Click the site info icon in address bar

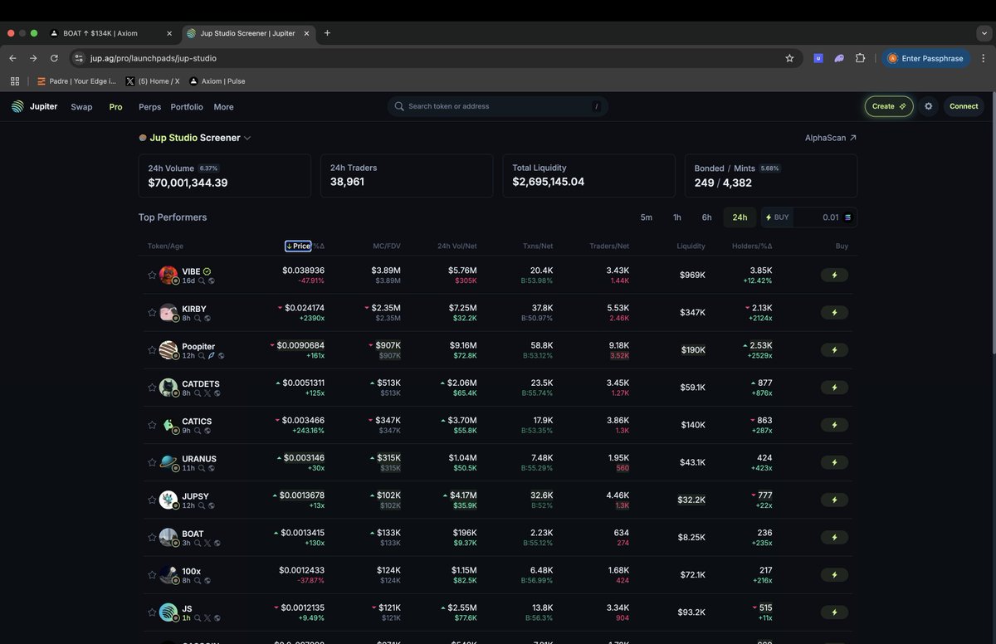click(x=79, y=58)
